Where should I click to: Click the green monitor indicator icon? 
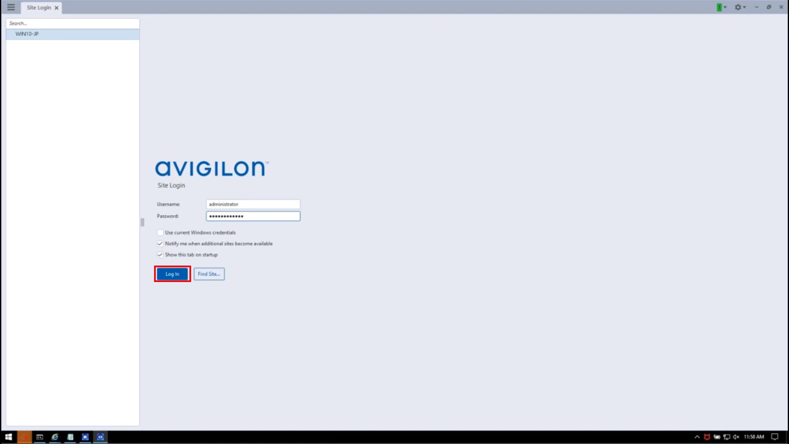click(x=719, y=7)
